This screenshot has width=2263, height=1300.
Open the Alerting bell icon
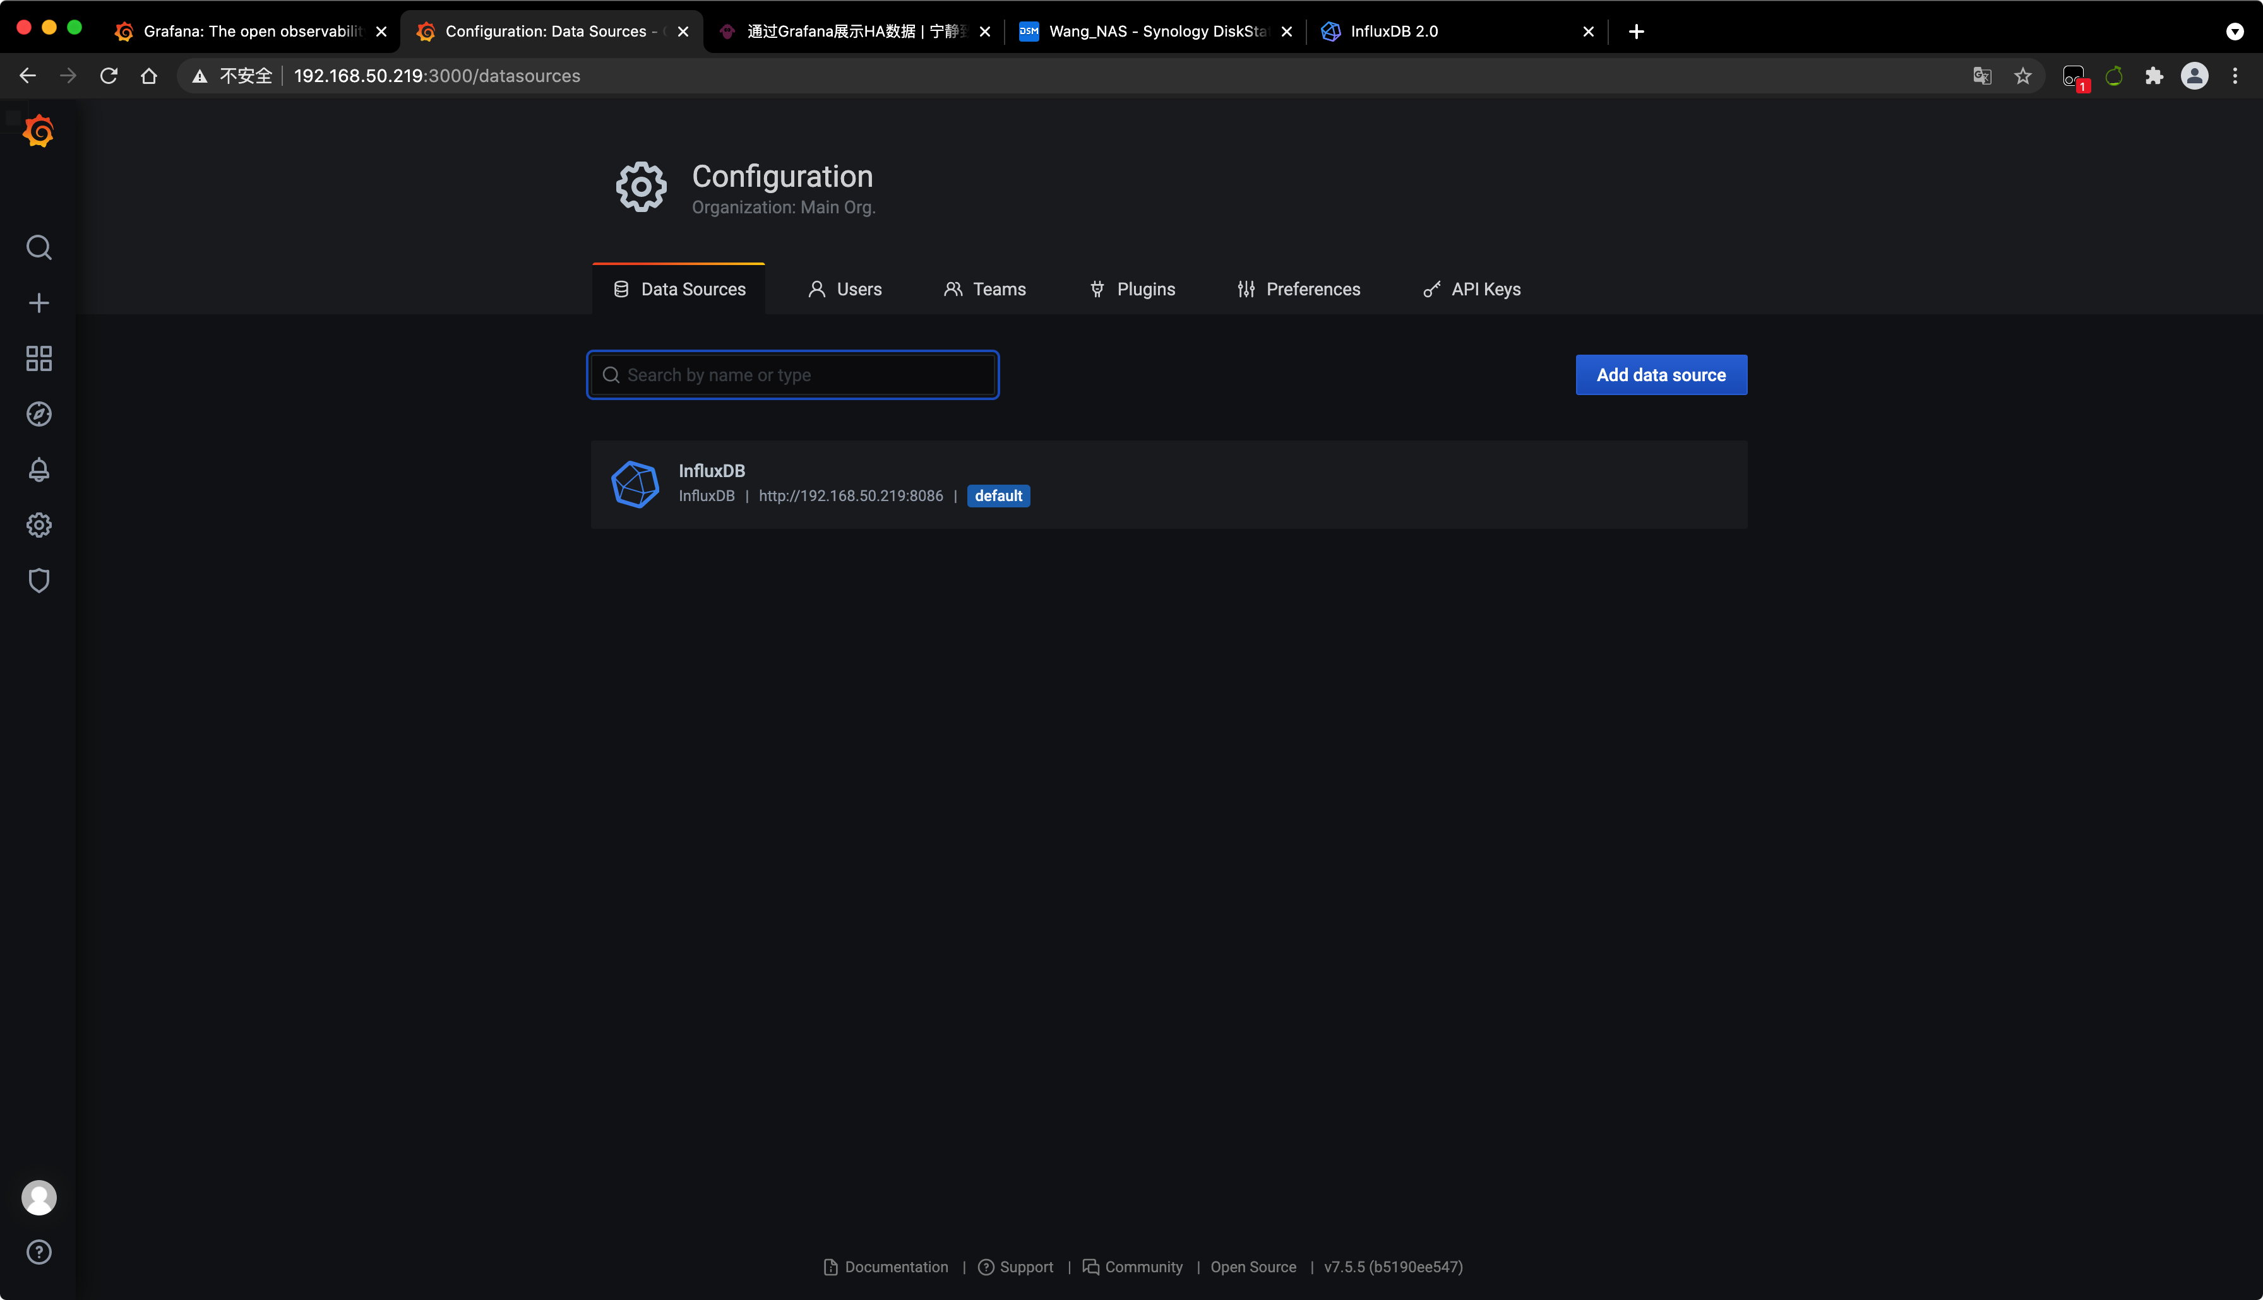coord(39,470)
